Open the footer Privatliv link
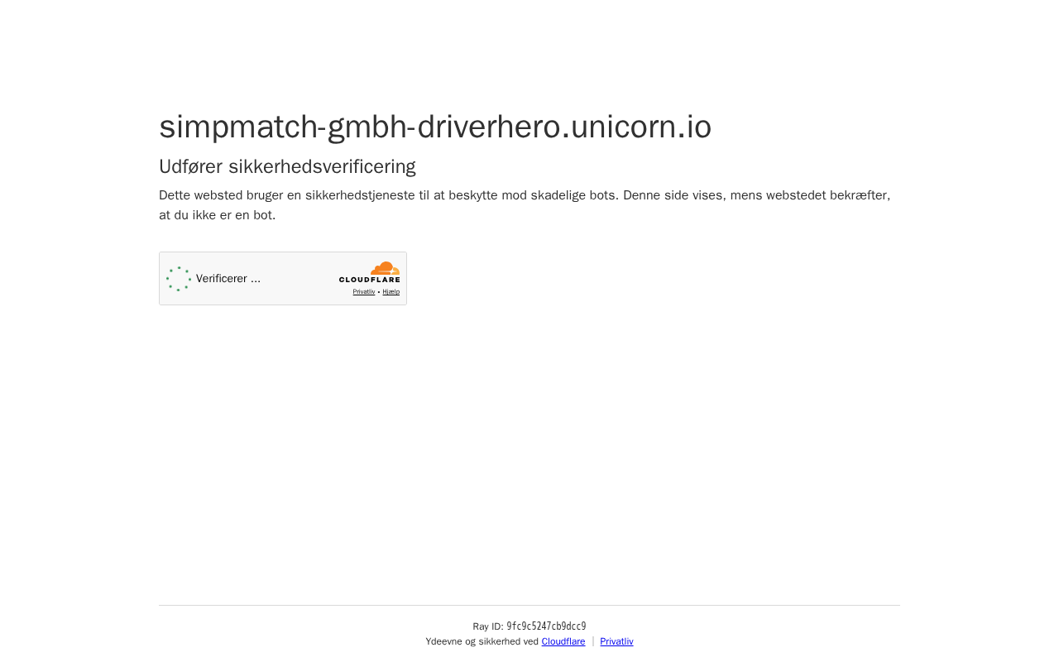 point(616,641)
